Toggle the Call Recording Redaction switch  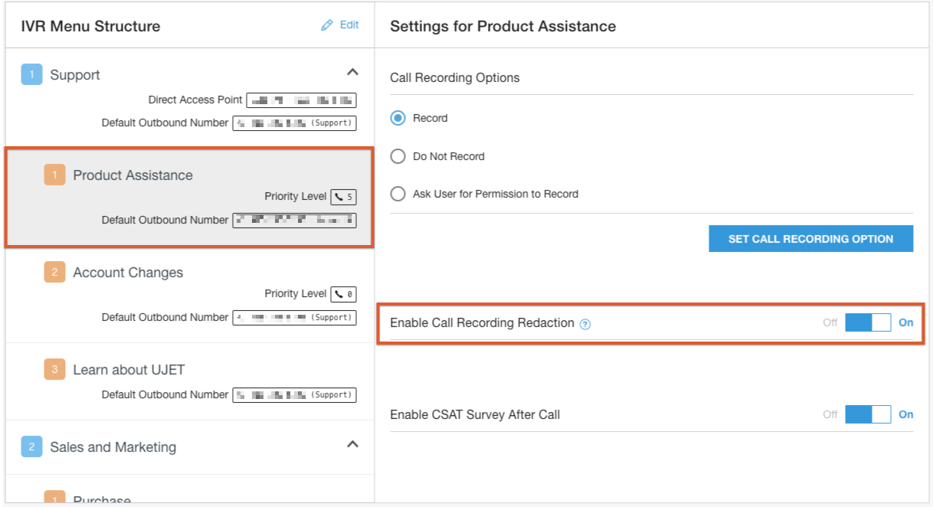tap(868, 322)
